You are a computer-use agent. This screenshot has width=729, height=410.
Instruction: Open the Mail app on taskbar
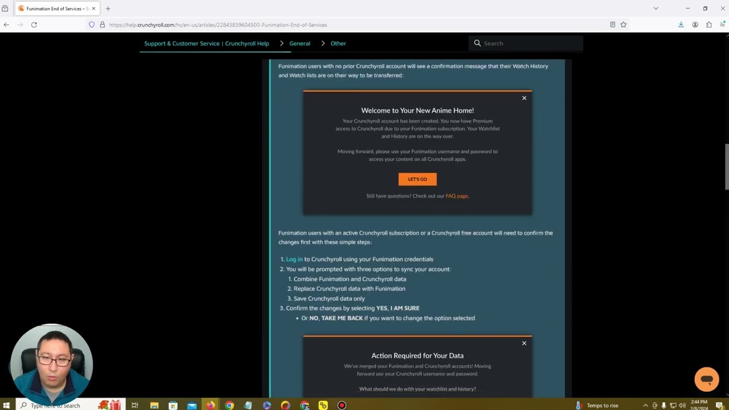pyautogui.click(x=192, y=405)
